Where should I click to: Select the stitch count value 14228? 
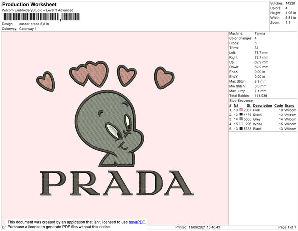click(x=290, y=3)
